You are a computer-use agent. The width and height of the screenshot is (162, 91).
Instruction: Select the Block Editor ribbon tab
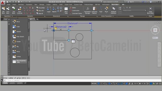click(115, 5)
